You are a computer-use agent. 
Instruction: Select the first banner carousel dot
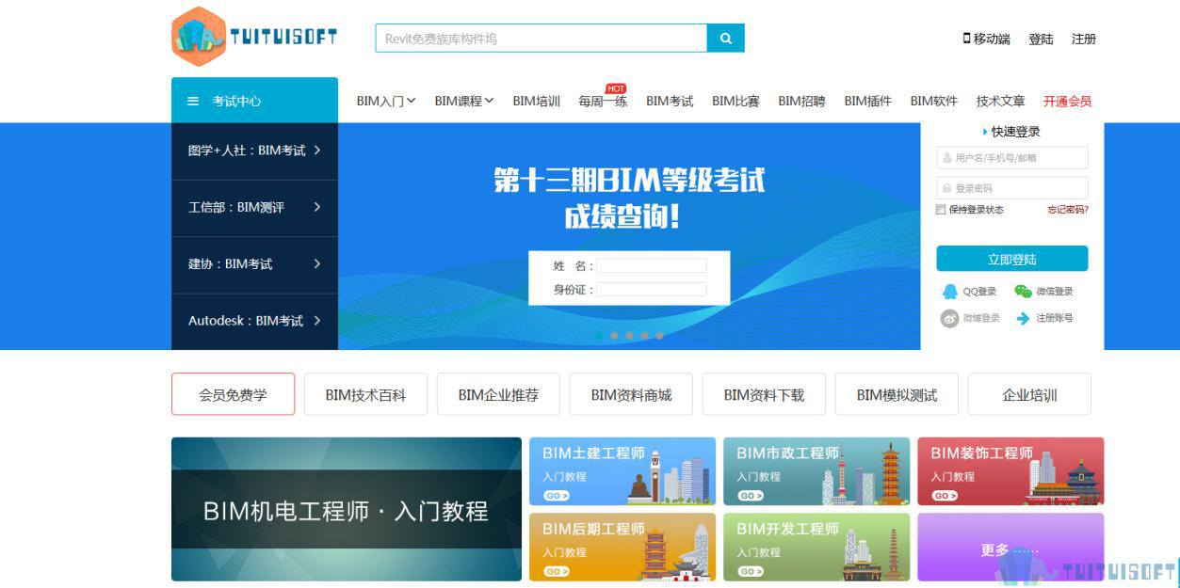tap(599, 335)
